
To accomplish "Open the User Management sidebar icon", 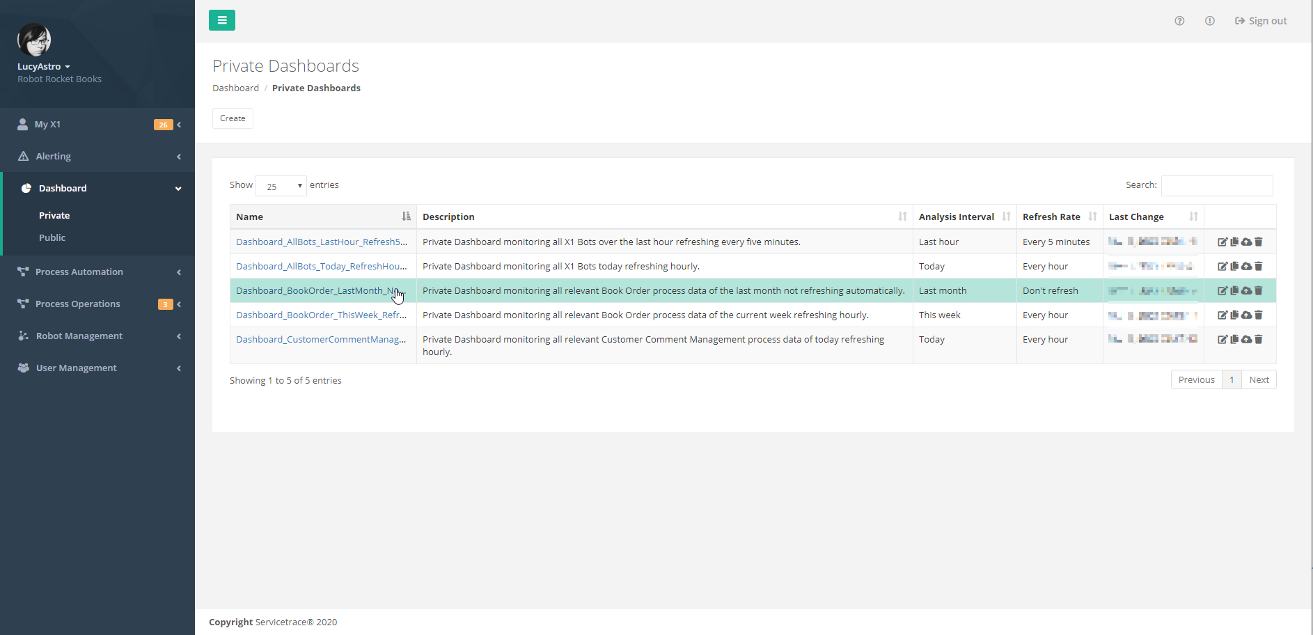I will [x=23, y=368].
